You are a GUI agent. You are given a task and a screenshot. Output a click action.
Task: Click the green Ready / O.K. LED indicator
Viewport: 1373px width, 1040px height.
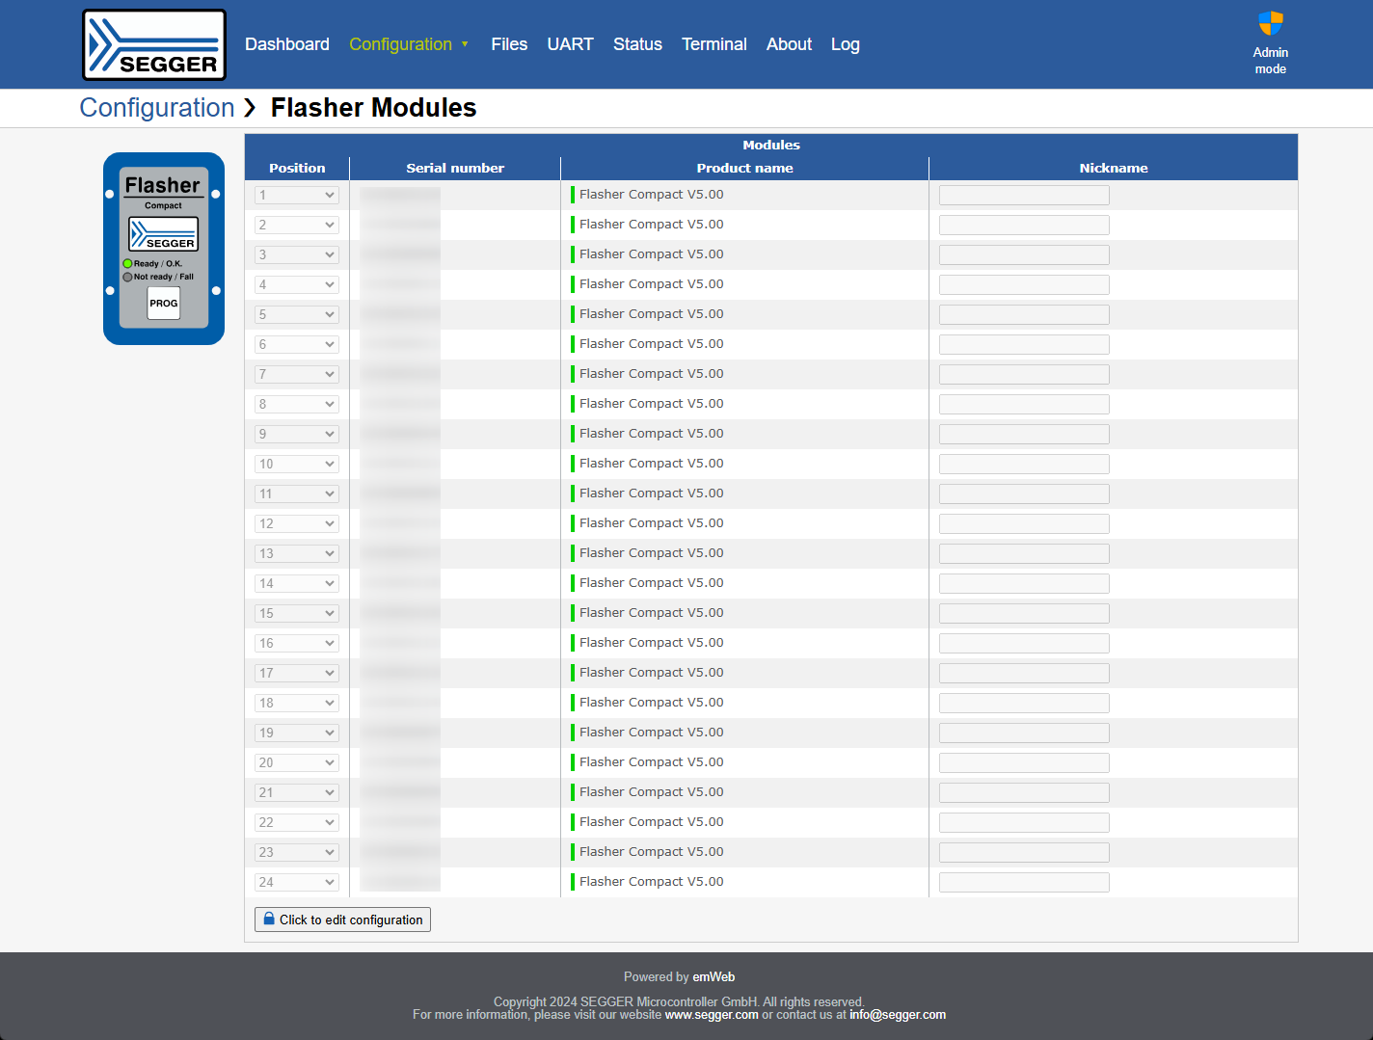127,263
